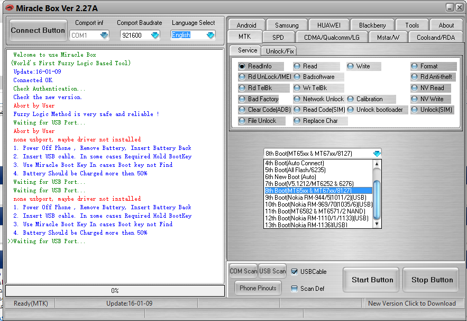The width and height of the screenshot is (467, 321).
Task: Select the ReadInfo radio button
Action: pos(260,66)
